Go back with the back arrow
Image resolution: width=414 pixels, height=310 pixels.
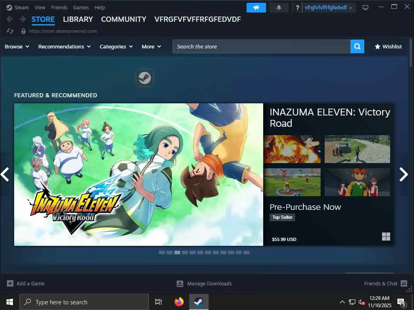coord(10,19)
